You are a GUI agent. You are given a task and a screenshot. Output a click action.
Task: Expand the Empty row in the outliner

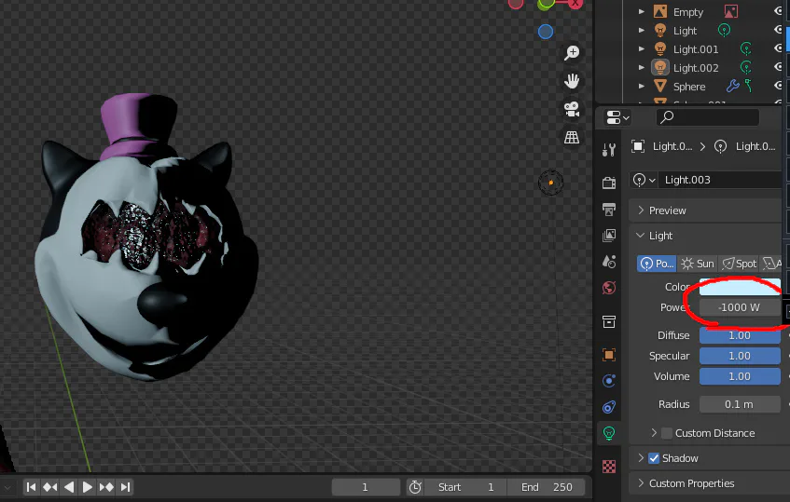coord(642,11)
